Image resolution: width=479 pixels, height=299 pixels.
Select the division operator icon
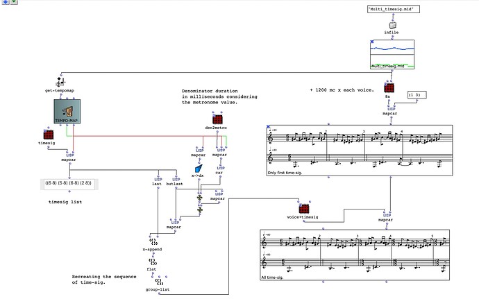click(199, 197)
